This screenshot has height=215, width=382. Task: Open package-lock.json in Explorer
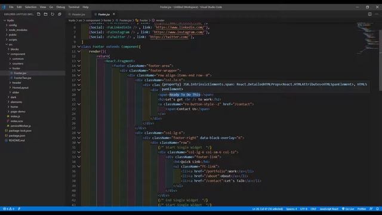point(20,131)
